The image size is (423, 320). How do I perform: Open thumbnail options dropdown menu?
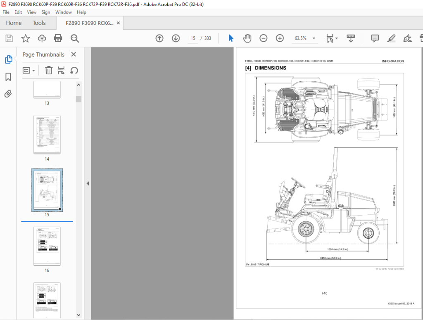(x=29, y=71)
